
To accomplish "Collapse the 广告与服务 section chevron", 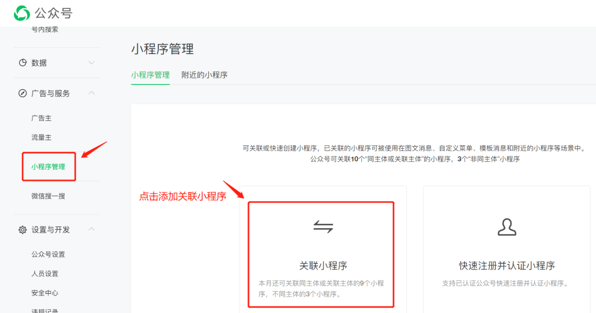I will 91,93.
